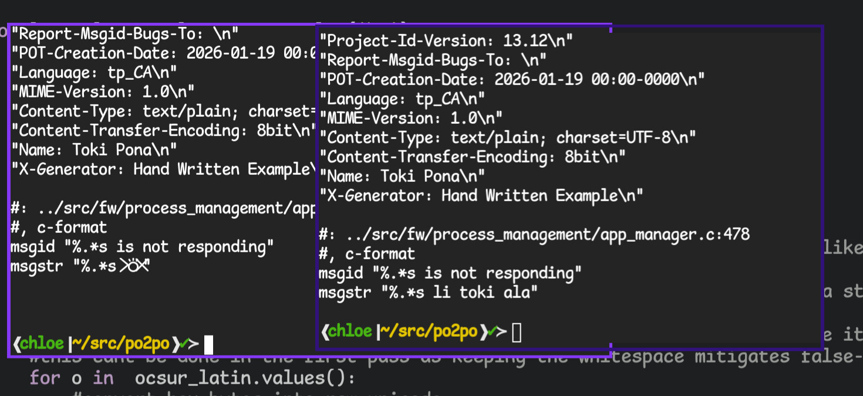Click the msgid line in the left terminal
This screenshot has height=396, width=863.
pos(142,247)
